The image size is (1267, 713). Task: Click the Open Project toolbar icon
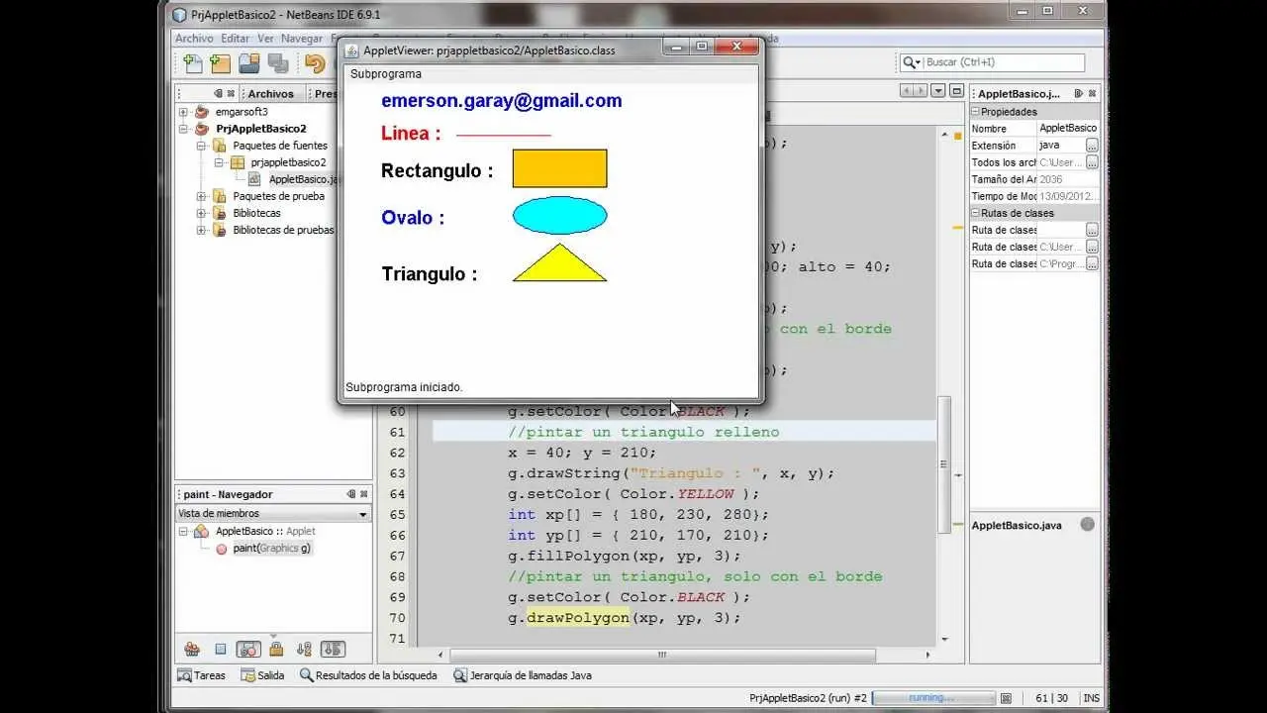click(x=249, y=63)
